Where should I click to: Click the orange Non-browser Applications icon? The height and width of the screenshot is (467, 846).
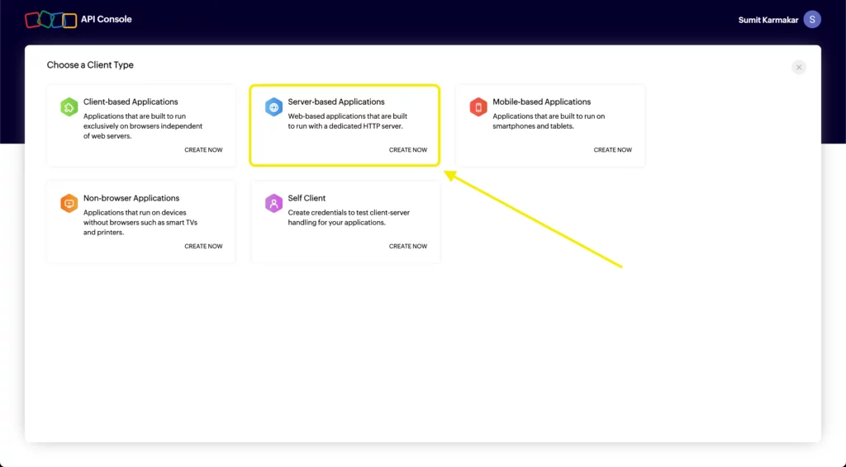click(x=69, y=204)
